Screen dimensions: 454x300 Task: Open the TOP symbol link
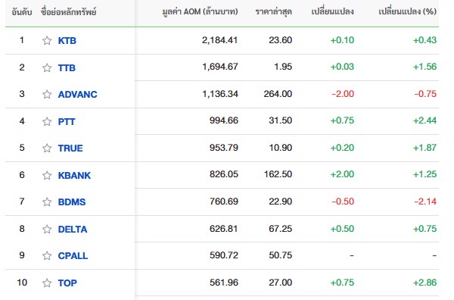tap(67, 283)
